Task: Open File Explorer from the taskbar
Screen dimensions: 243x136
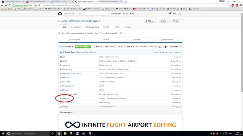Action: pos(65,133)
